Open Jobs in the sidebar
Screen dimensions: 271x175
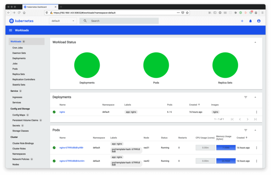15,63
